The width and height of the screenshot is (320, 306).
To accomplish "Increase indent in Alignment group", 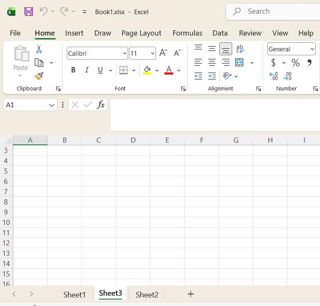I will (212, 76).
